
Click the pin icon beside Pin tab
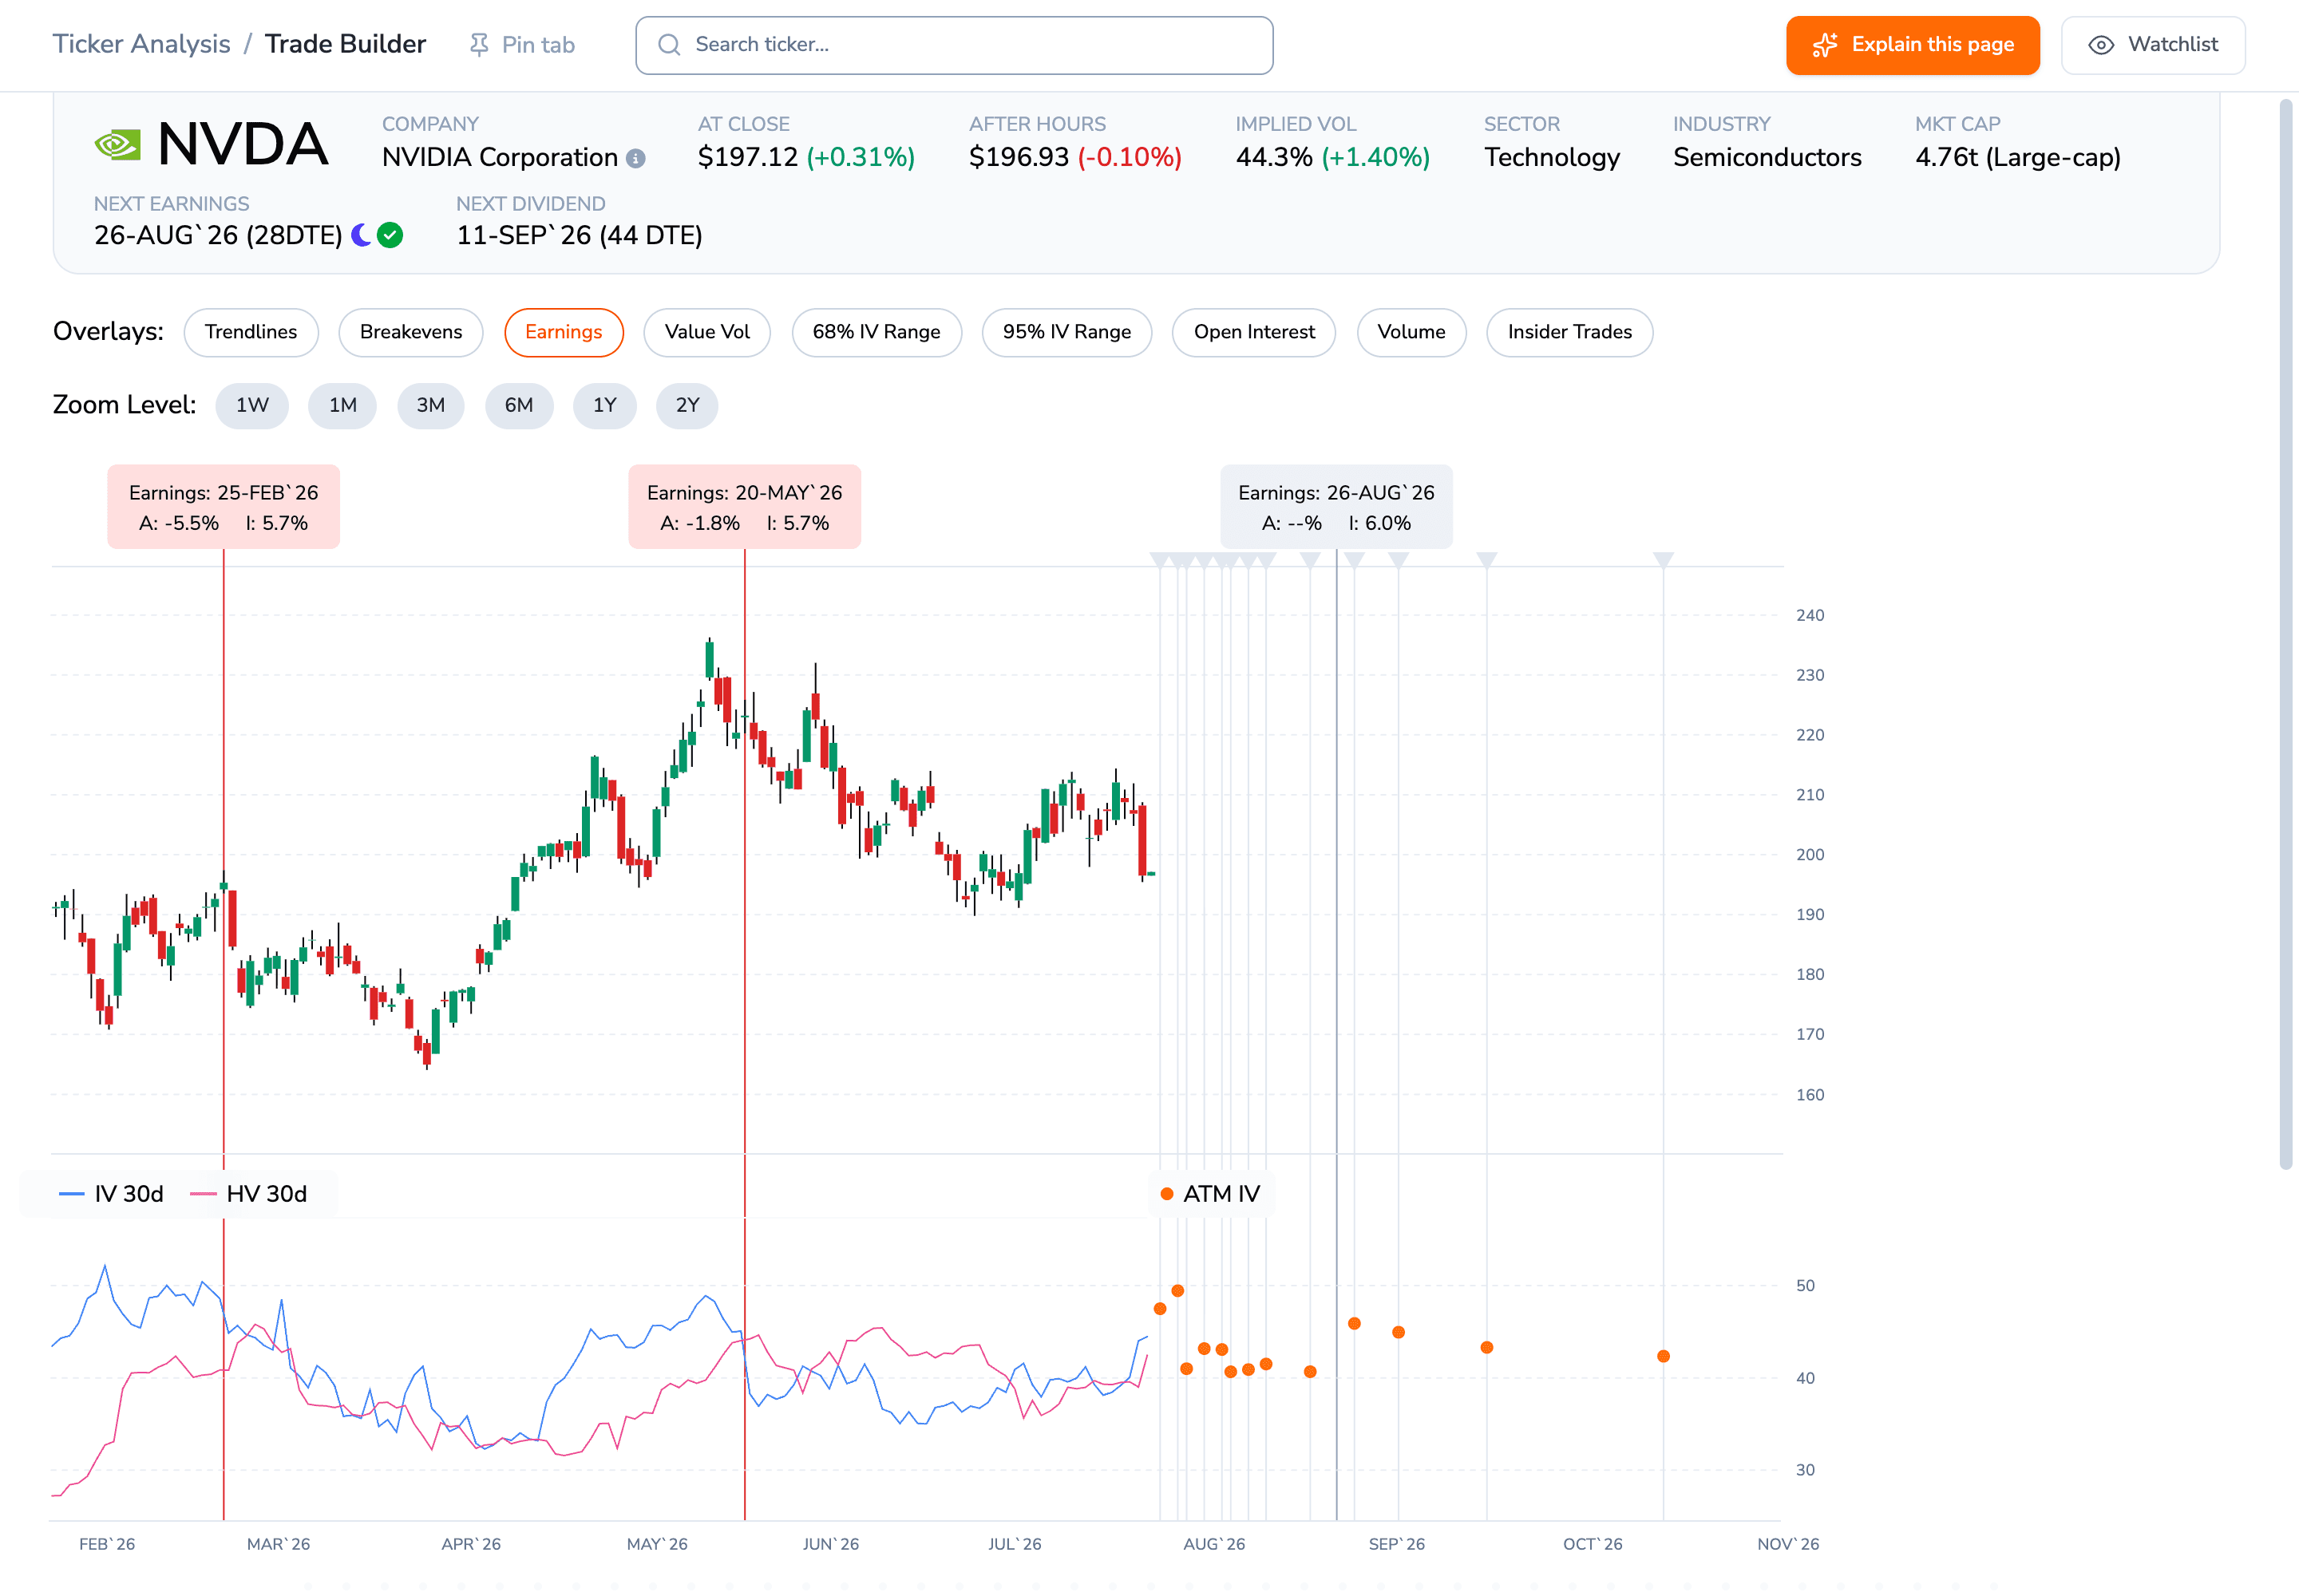point(479,45)
